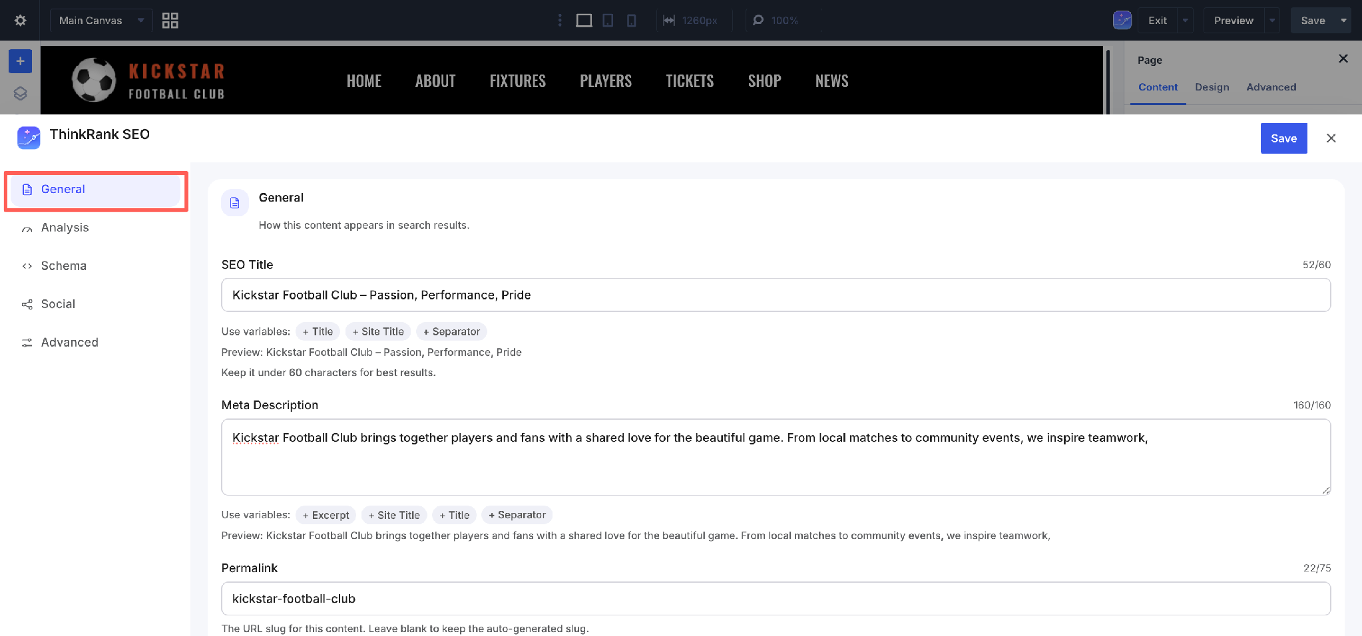The width and height of the screenshot is (1362, 636).
Task: Insert Title variable in Meta Description
Action: tap(454, 515)
